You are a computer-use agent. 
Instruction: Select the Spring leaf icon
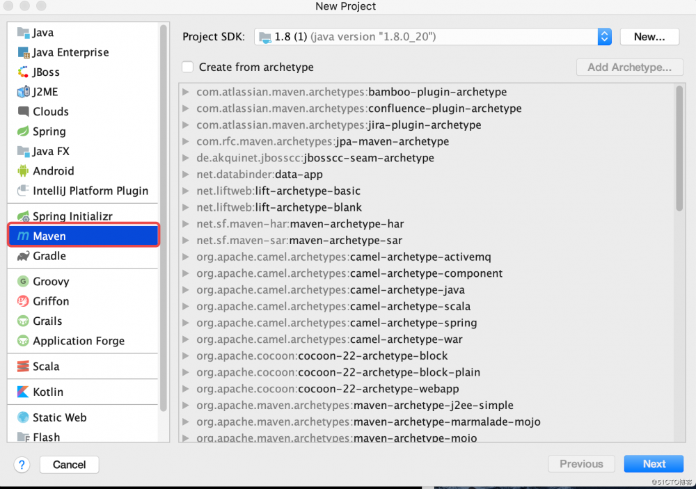coord(23,131)
